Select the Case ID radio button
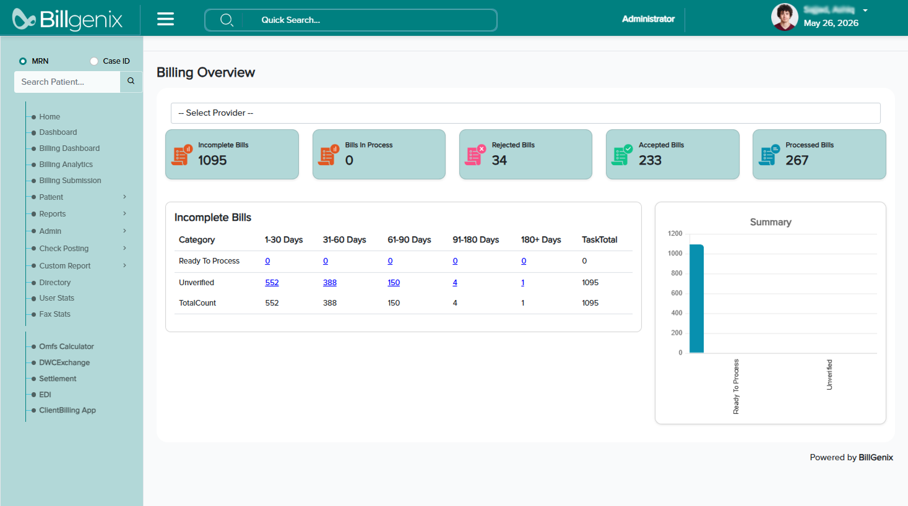Viewport: 908px width, 506px height. (x=94, y=61)
